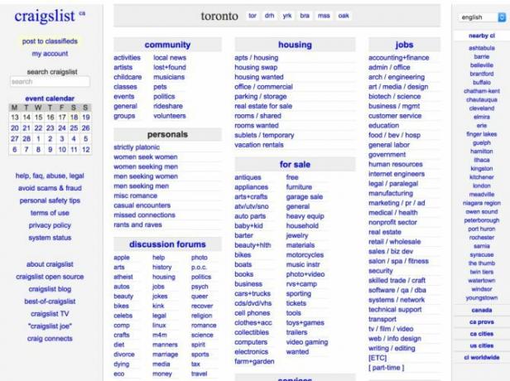510x381 pixels.
Task: Open the video gaming category
Action: click(307, 342)
